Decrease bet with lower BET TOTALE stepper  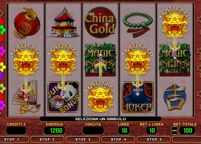coord(174,133)
